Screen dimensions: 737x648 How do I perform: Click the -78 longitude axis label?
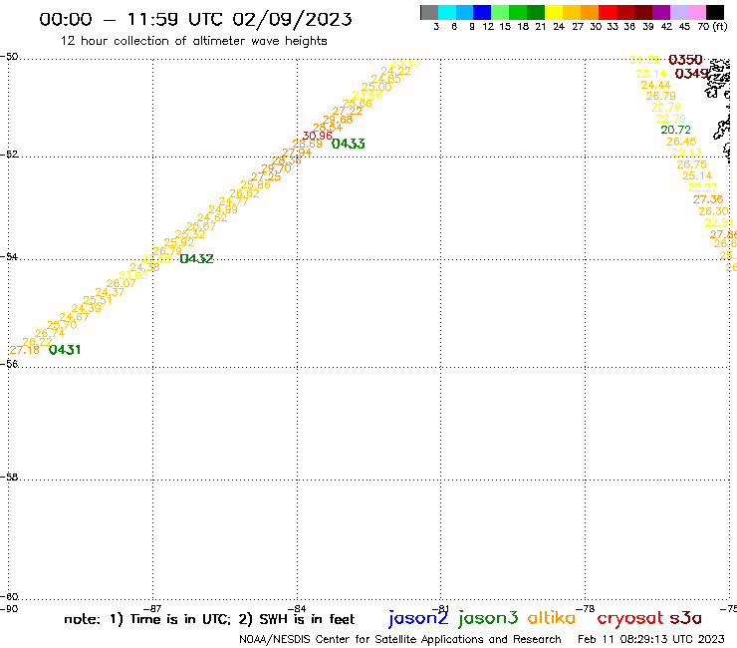(x=586, y=608)
